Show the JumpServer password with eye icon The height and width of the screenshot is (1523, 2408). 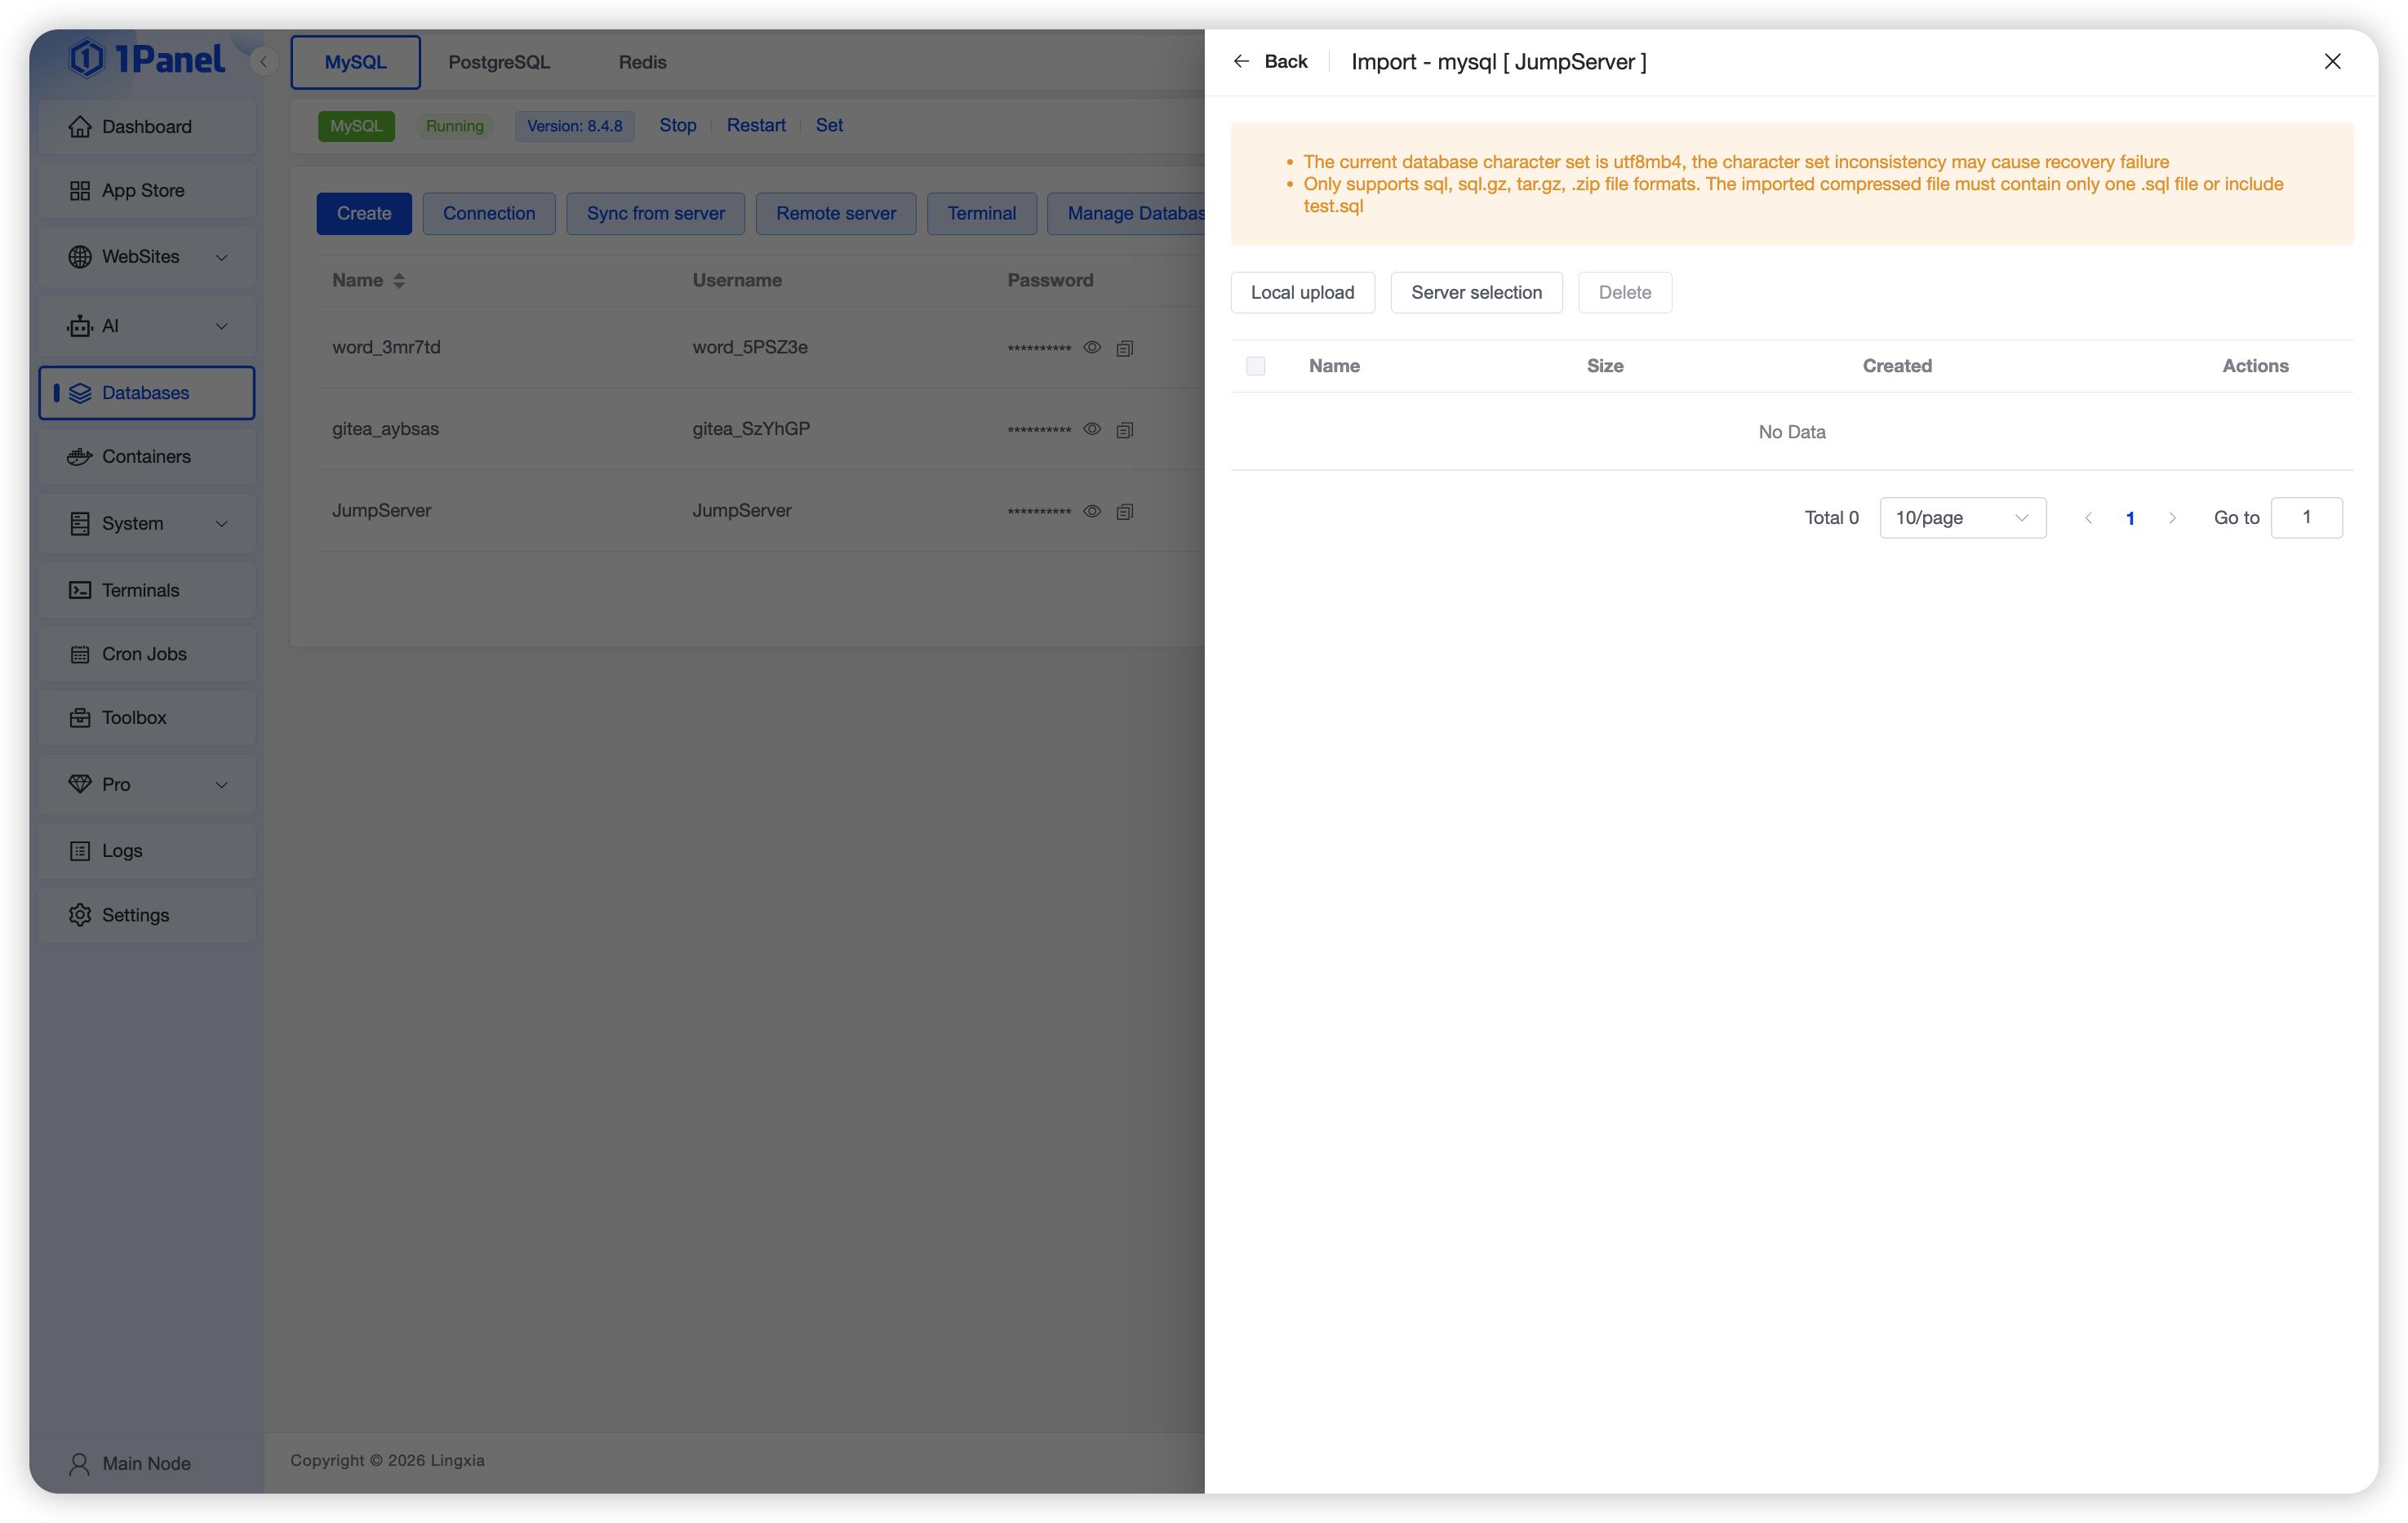pyautogui.click(x=1092, y=511)
